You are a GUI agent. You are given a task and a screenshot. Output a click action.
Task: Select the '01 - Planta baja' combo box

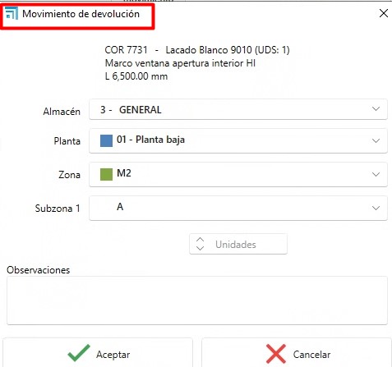[x=238, y=140]
